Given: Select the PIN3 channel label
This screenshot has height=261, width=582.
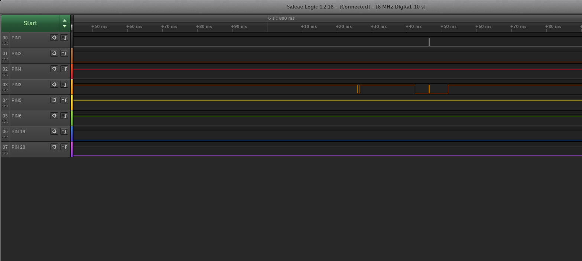Looking at the screenshot, I should (17, 84).
